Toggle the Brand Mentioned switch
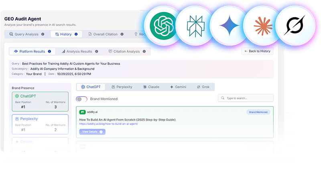Viewport: 321px width, 171px height. (x=81, y=99)
